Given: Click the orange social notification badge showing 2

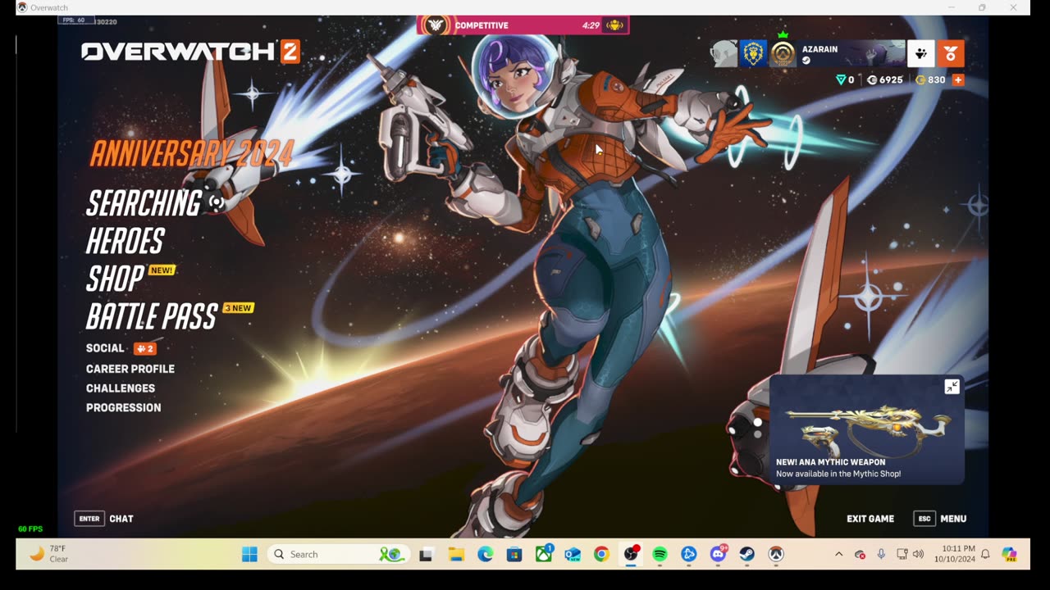Looking at the screenshot, I should click(144, 348).
